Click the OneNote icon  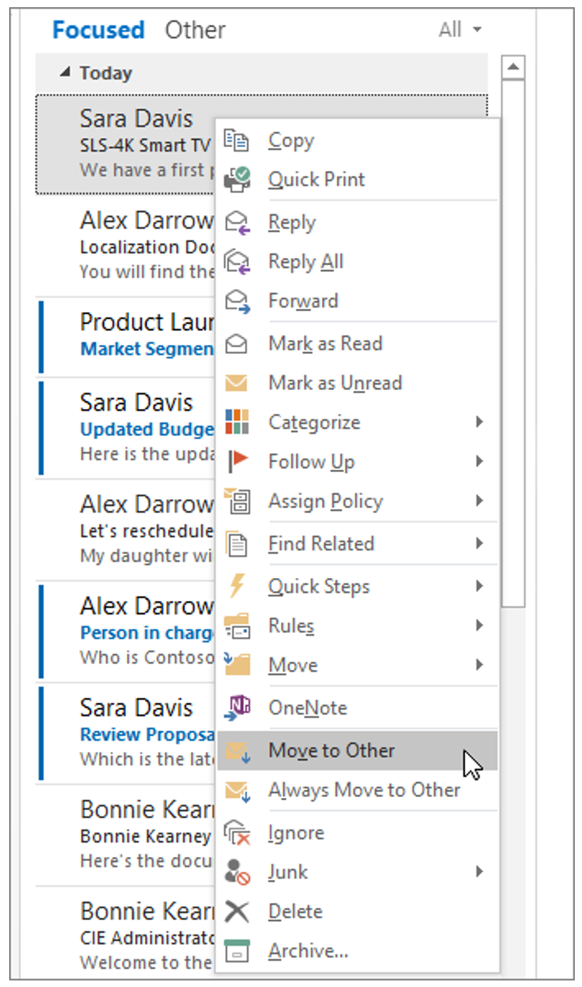pyautogui.click(x=237, y=708)
